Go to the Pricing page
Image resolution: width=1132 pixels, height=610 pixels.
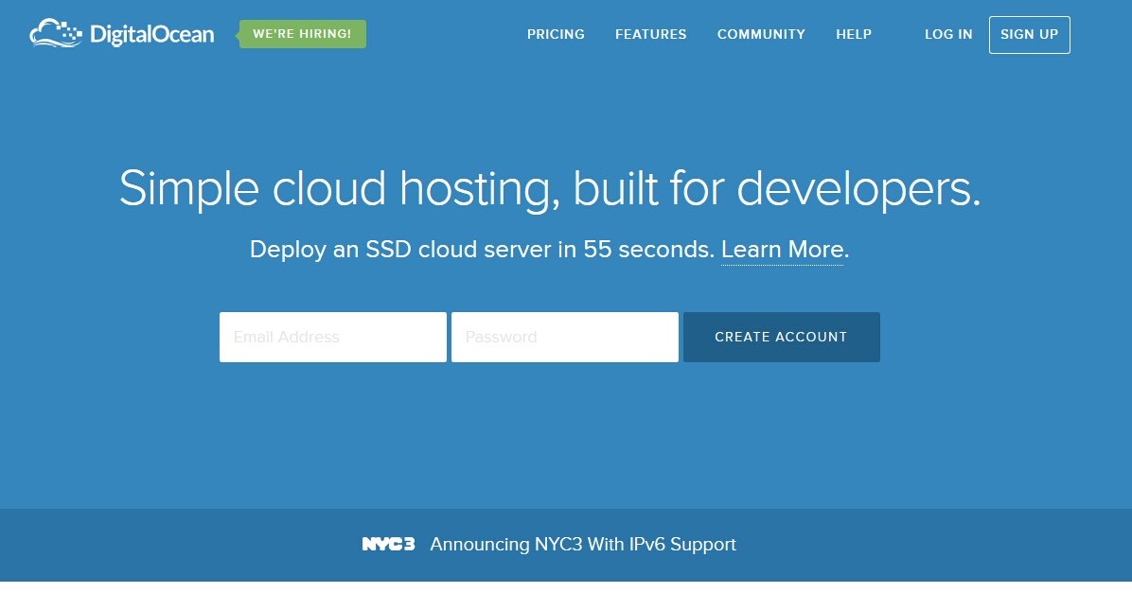(x=556, y=35)
